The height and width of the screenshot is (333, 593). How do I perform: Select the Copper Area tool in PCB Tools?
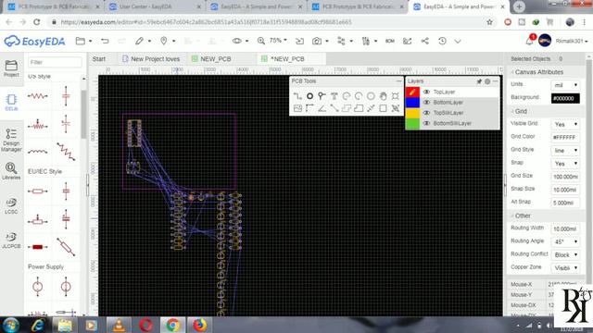[x=347, y=108]
